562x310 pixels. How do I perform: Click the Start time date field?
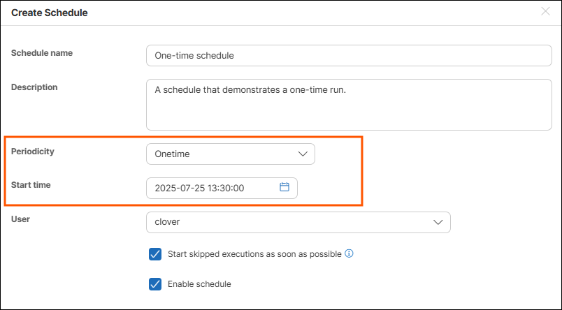[210, 188]
